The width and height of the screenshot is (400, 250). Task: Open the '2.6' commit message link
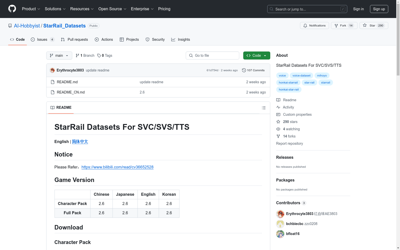point(142,92)
